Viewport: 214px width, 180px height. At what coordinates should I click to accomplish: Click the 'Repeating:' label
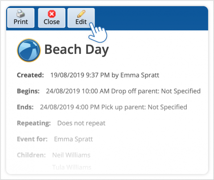pos(34,123)
